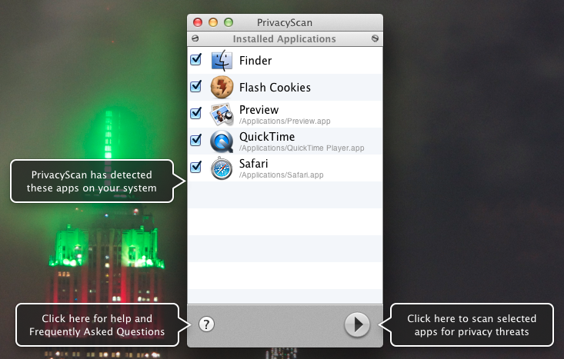Select the "Preview" row label
Screen dimensions: 564x359
coord(259,110)
